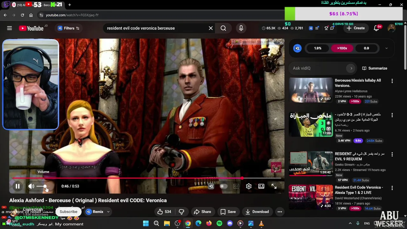Open Chrome home page button
The image size is (407, 229).
pos(31,15)
